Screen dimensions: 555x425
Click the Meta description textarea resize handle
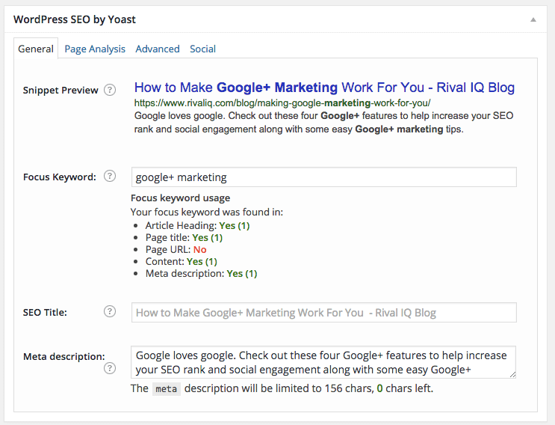point(512,374)
